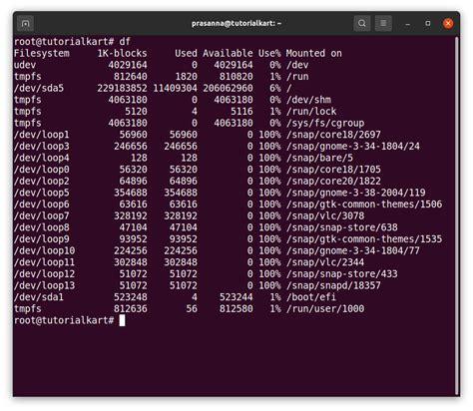Click '/snap/vlc/2344' mount path
The height and width of the screenshot is (411, 473).
click(x=325, y=262)
